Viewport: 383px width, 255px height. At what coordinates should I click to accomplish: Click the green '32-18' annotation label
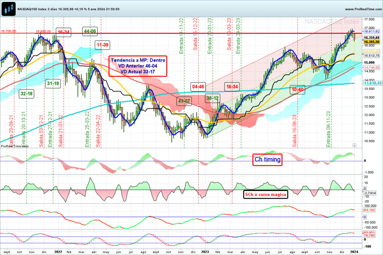point(27,94)
